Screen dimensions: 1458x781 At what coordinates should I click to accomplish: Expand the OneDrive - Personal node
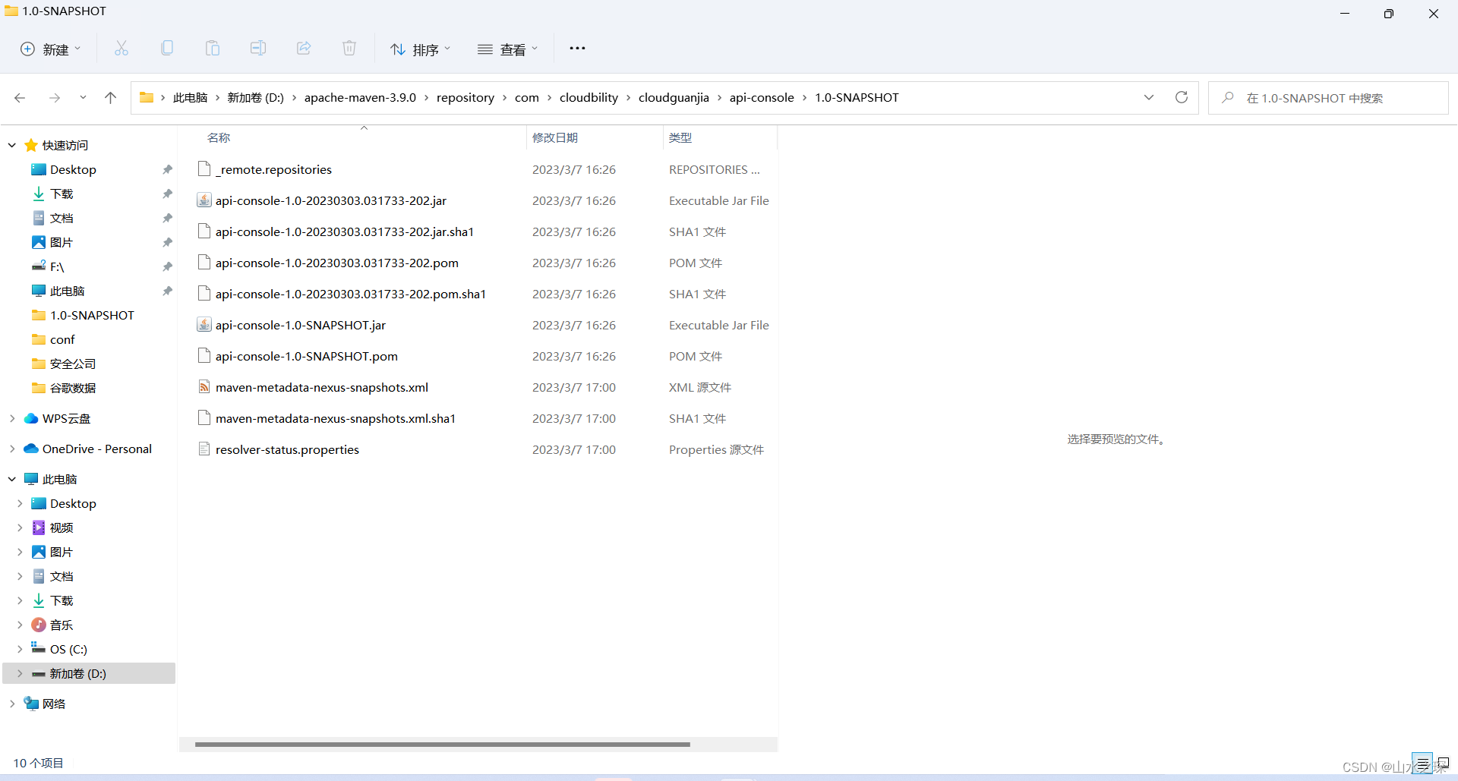point(12,449)
